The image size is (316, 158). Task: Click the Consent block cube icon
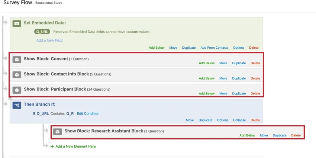pos(17,59)
